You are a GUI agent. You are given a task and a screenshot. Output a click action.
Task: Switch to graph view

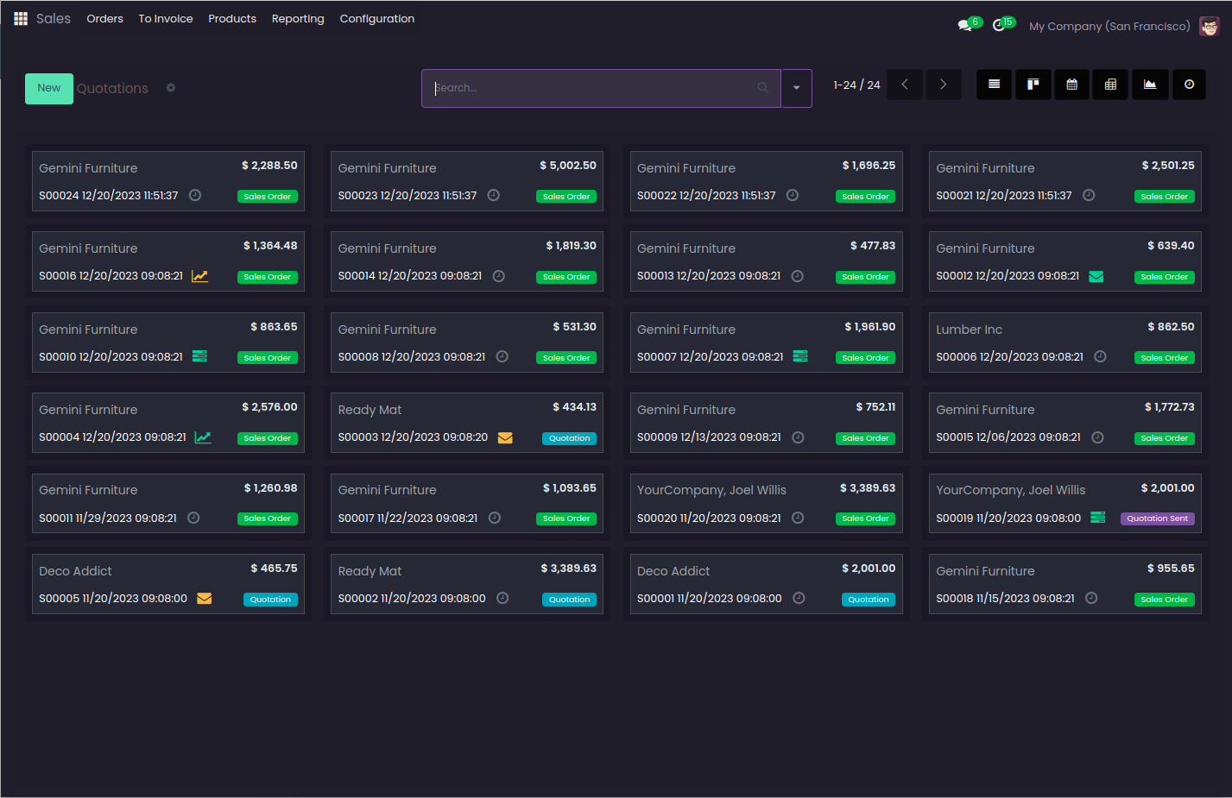(x=1150, y=85)
